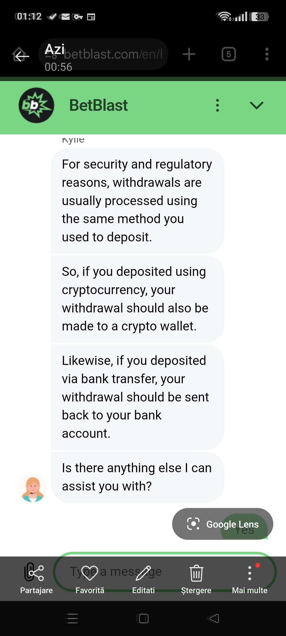The image size is (286, 636).
Task: Launch Google Lens on the screenshot
Action: pos(222,524)
